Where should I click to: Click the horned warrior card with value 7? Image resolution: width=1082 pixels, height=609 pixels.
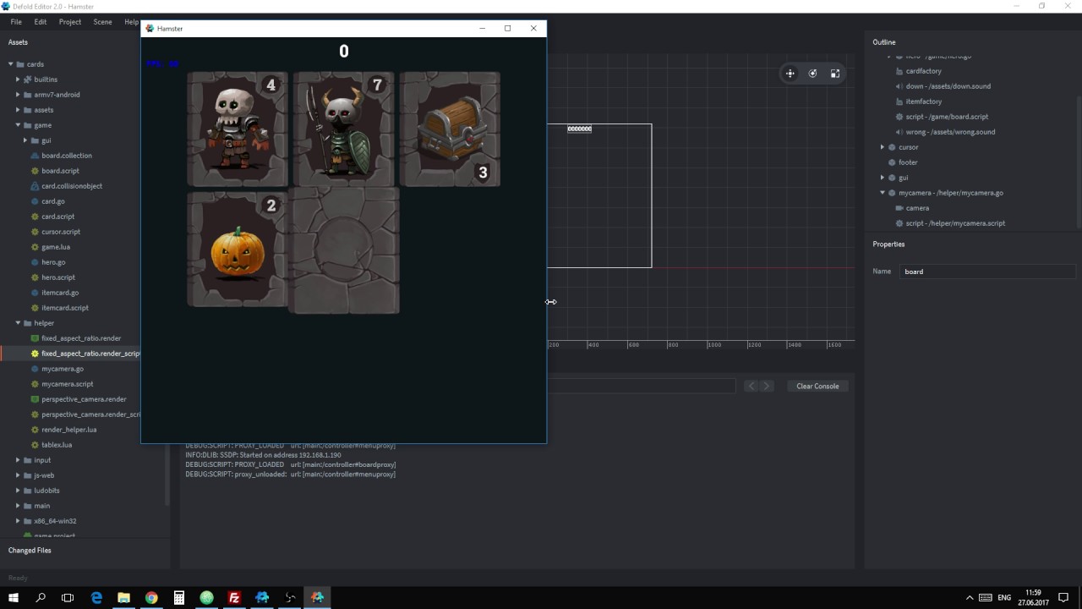[x=344, y=129]
